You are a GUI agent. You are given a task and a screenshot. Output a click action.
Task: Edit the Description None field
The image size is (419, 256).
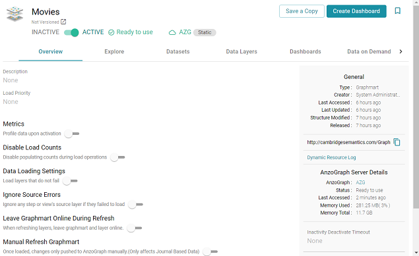[x=11, y=80]
